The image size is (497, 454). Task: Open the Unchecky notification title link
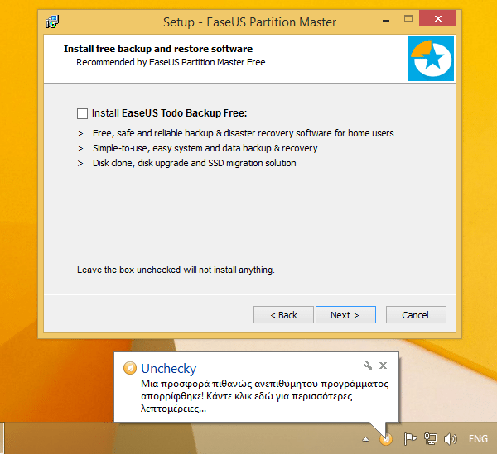(169, 369)
